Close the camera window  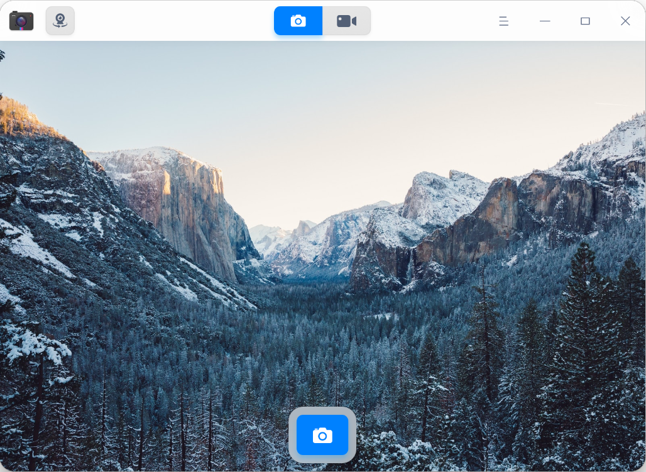point(625,21)
